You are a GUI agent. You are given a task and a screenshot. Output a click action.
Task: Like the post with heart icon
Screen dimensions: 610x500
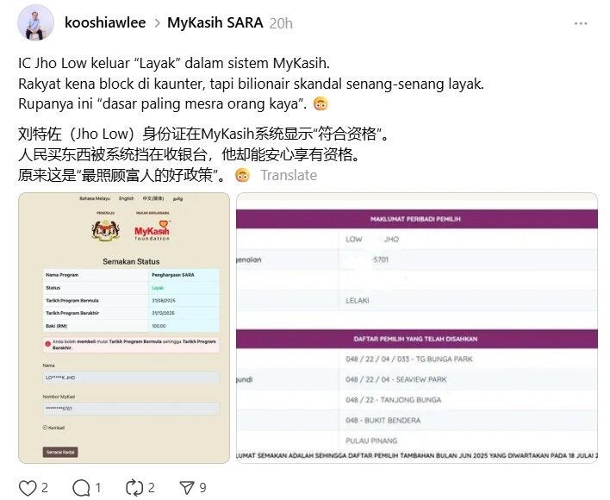click(28, 488)
